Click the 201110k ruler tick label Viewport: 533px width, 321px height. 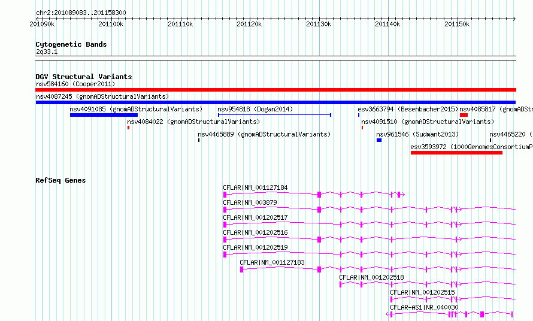pyautogui.click(x=180, y=24)
